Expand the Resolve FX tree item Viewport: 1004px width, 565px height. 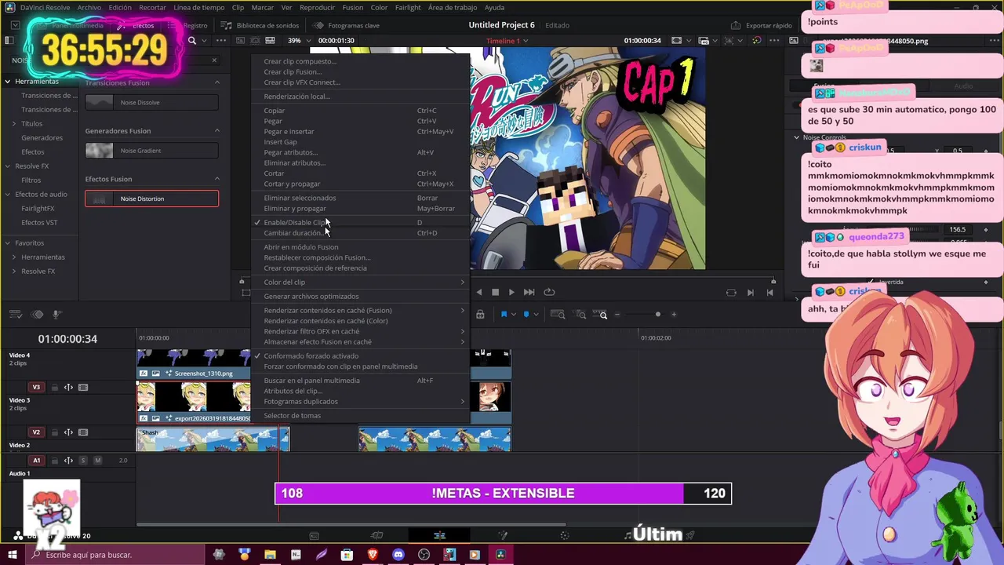tap(7, 166)
